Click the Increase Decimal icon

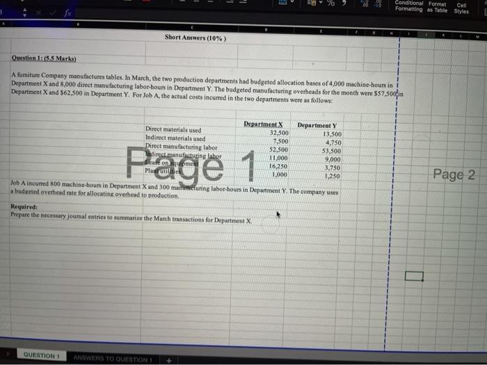point(365,3)
